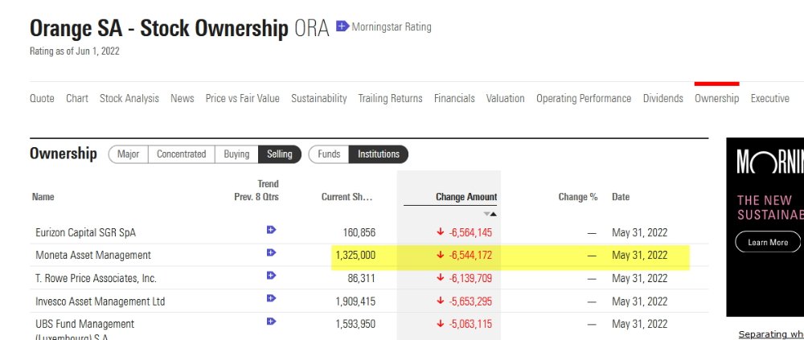Click Learn More button in the ad
Screen dimensions: 804x340
point(768,242)
